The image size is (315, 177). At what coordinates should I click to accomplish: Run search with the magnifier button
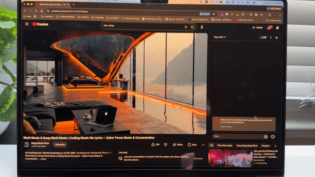(192, 27)
